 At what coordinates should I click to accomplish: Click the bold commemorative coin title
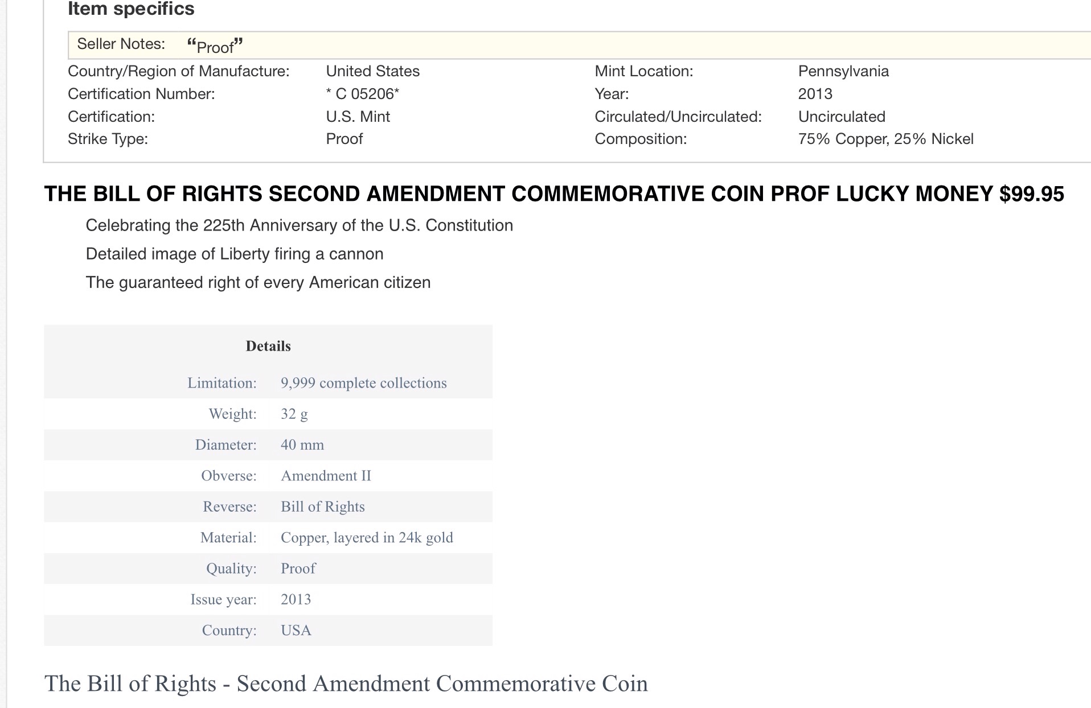553,194
